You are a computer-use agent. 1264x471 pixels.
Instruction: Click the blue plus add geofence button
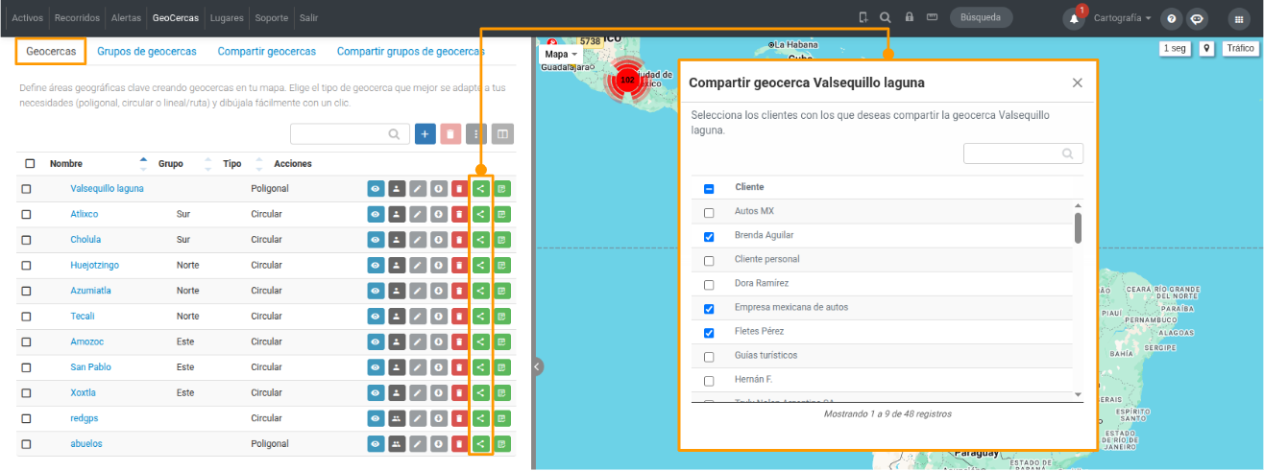point(425,134)
